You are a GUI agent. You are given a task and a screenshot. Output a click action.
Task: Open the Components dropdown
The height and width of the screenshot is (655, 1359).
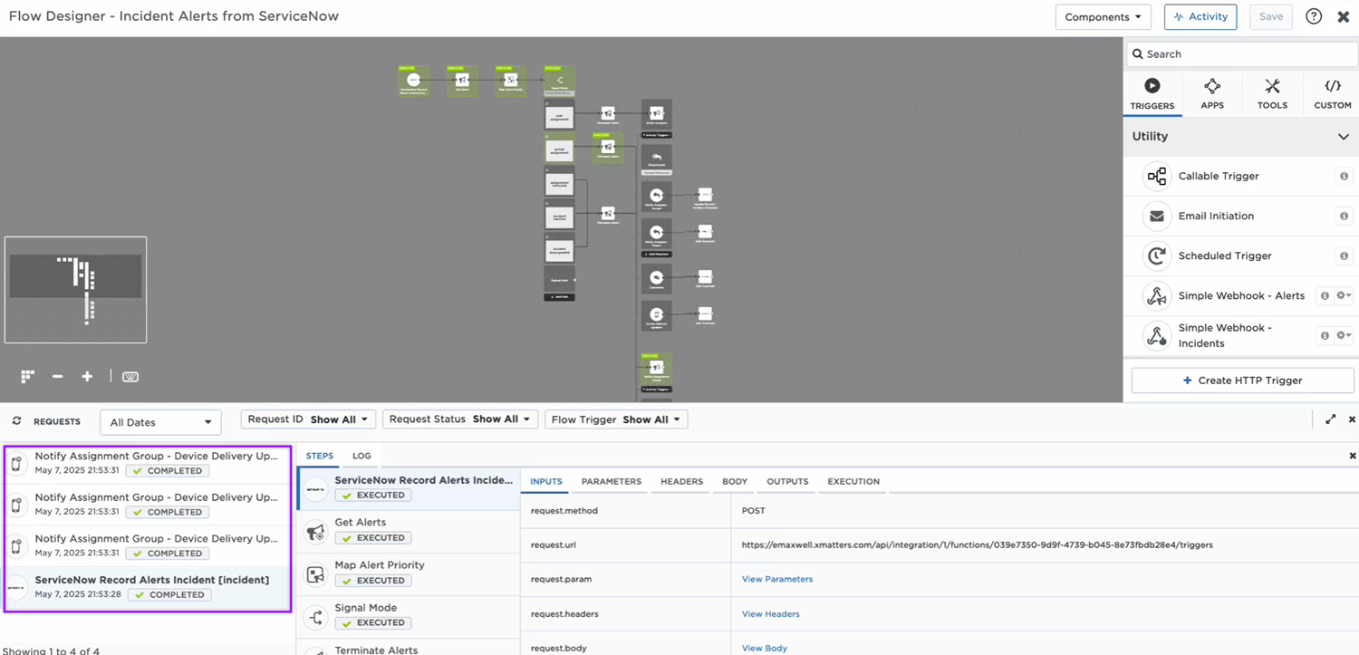[x=1103, y=16]
